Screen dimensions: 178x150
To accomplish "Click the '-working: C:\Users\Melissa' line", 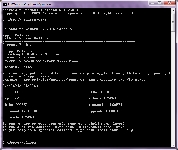I will click(x=32, y=54).
